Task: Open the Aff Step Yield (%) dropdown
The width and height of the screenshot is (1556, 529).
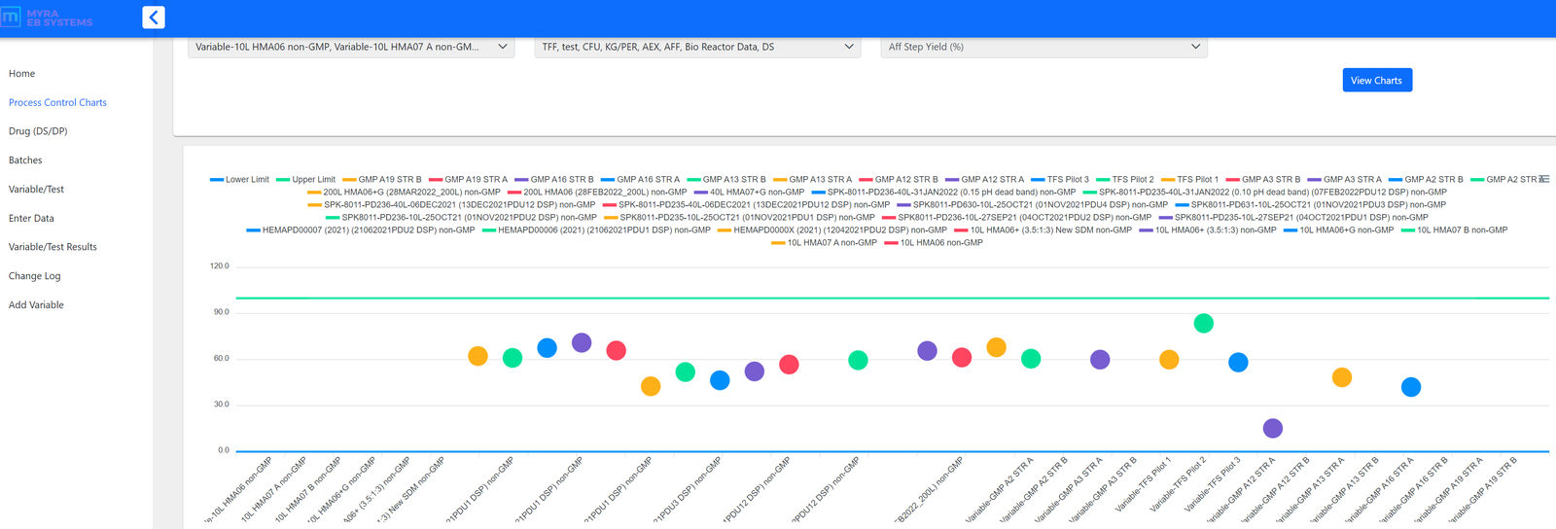Action: (1043, 47)
